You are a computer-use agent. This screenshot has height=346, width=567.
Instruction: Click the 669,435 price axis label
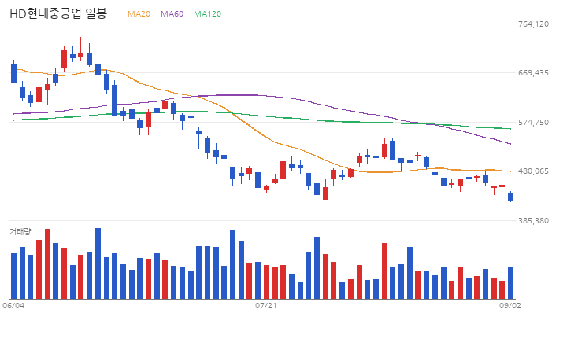tap(533, 73)
